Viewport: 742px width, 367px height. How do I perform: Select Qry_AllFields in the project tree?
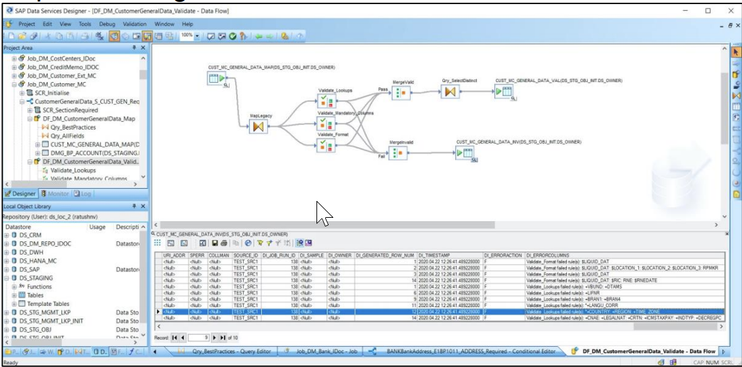coord(68,136)
